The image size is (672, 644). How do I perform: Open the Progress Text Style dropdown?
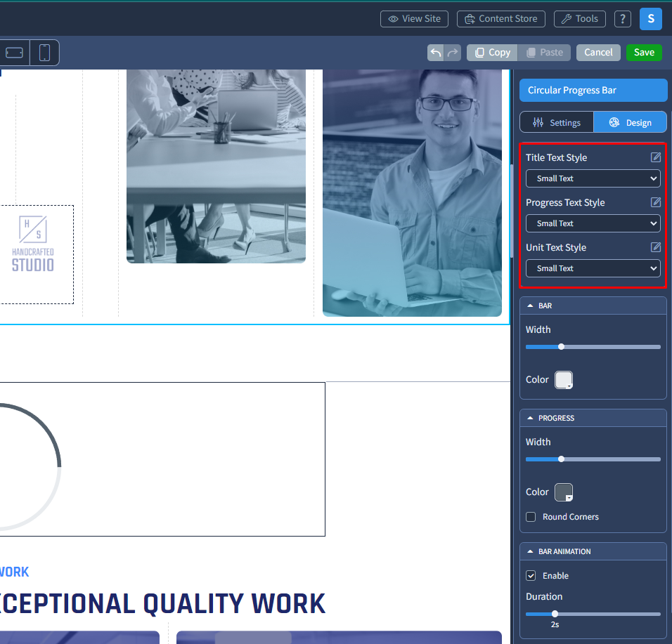[x=593, y=223]
